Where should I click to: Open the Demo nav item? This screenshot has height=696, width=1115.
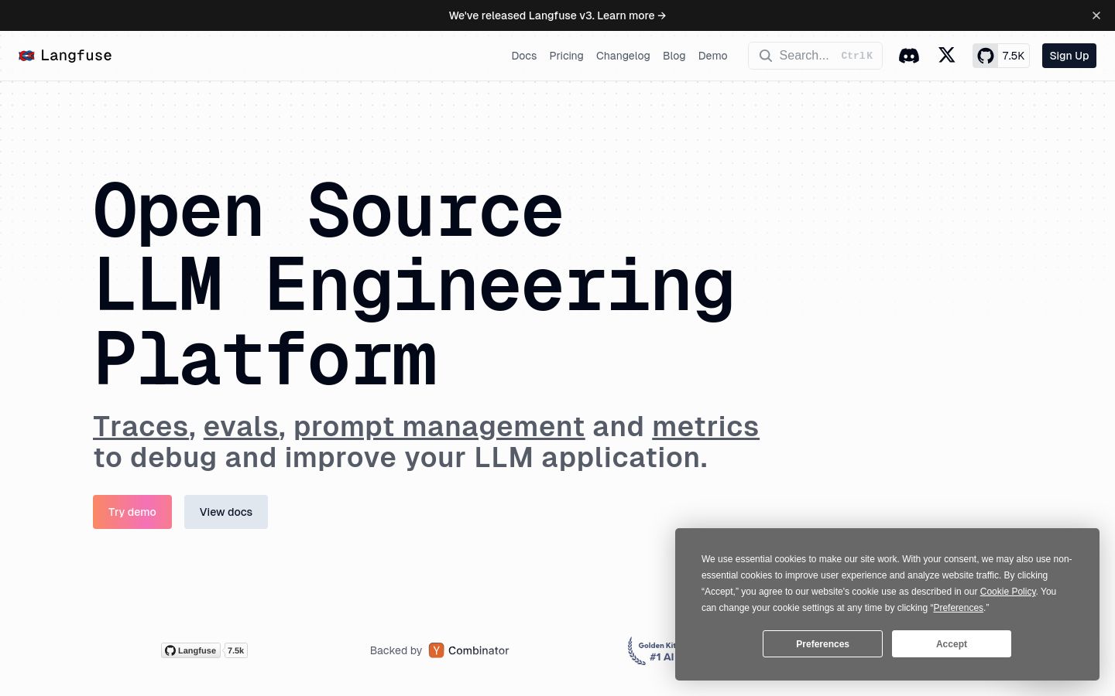tap(713, 56)
